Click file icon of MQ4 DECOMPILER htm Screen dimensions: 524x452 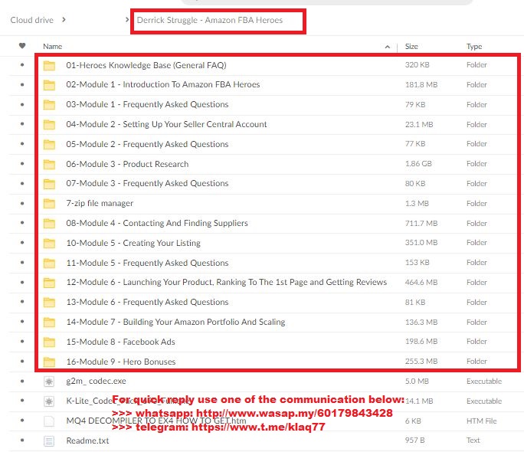49,421
